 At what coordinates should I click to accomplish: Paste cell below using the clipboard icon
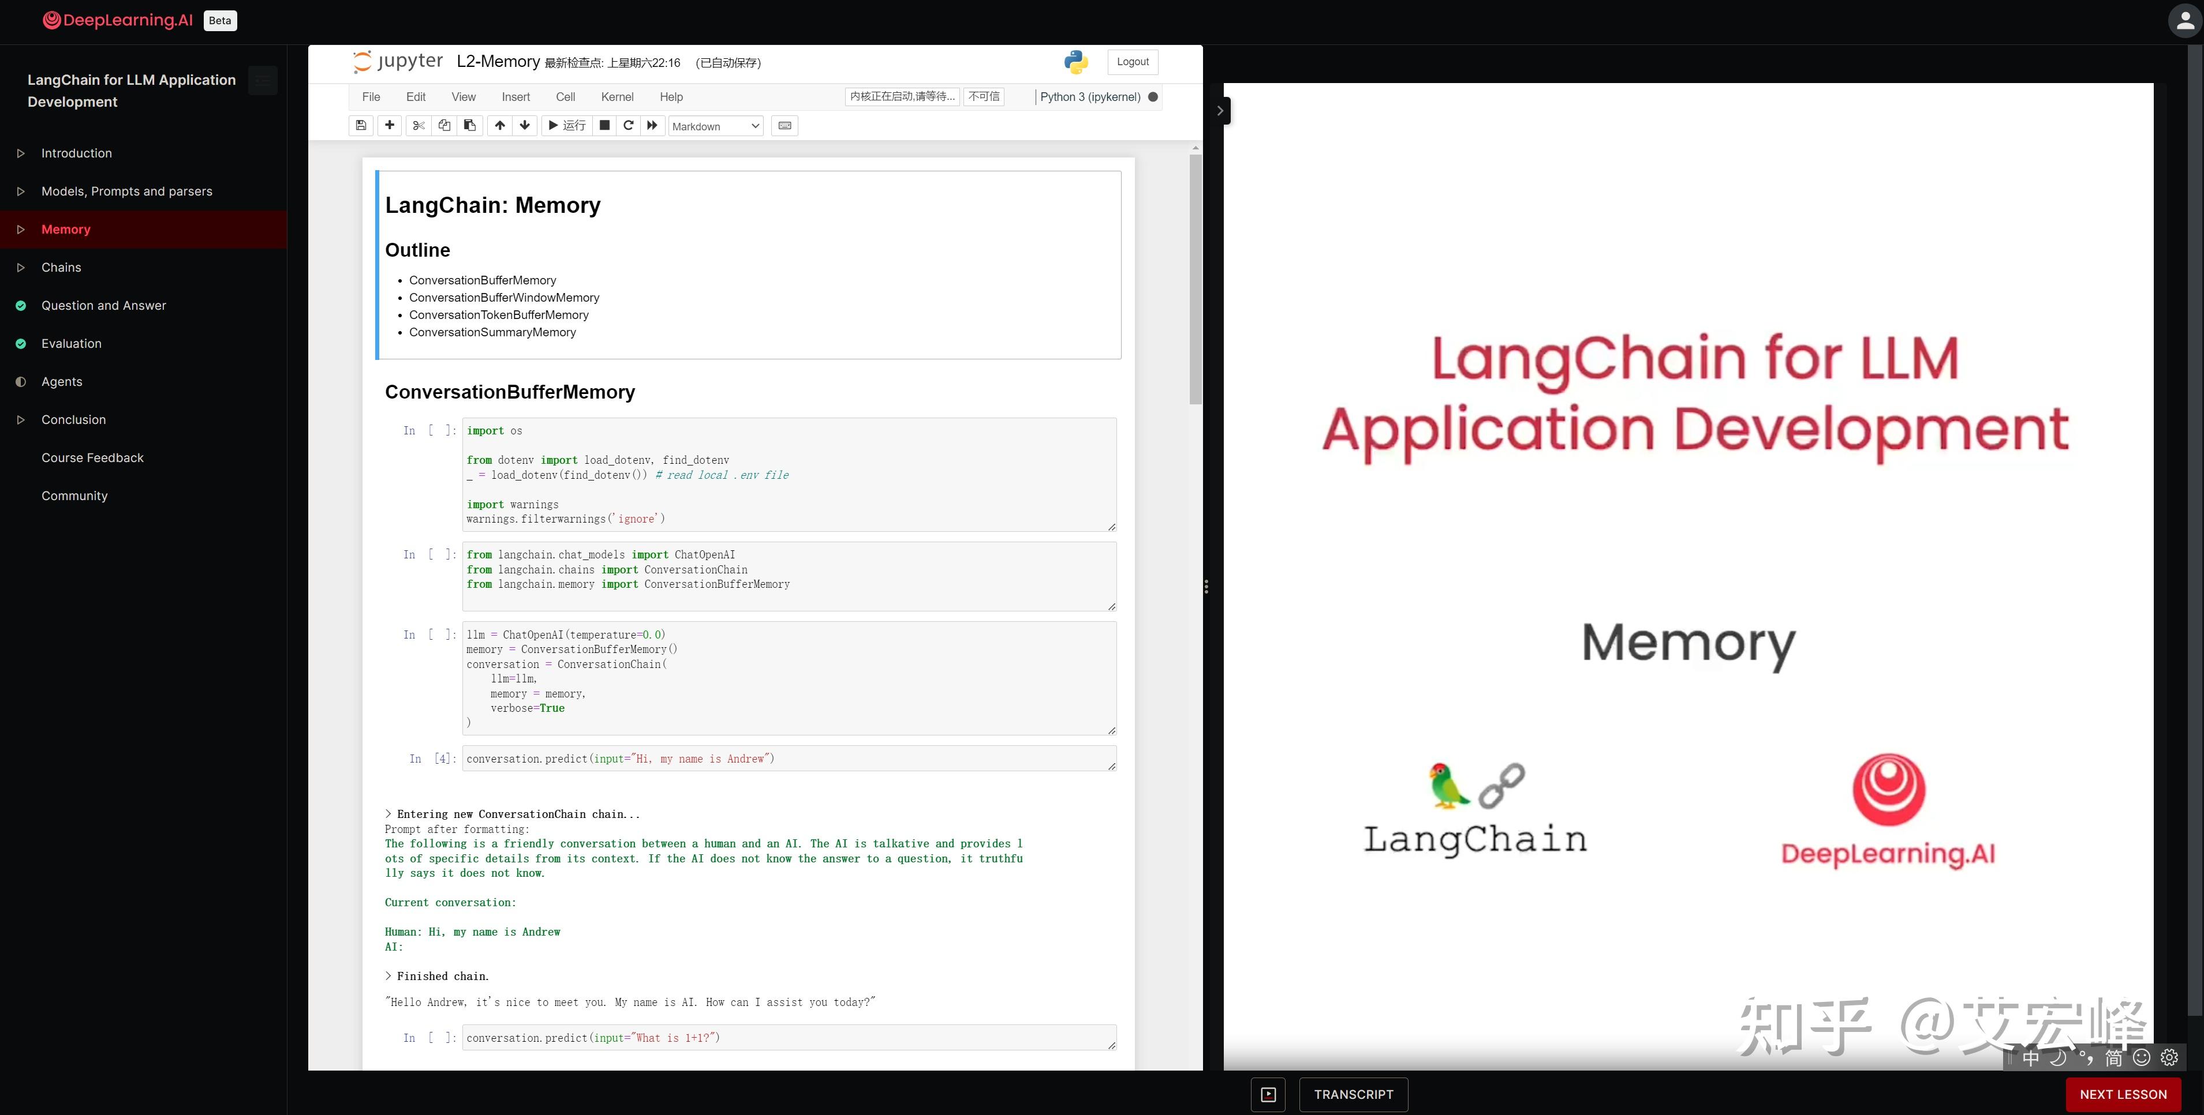click(470, 126)
